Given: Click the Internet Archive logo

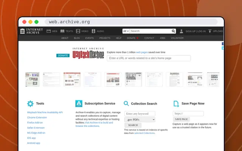Looking at the screenshot, I should point(31,31).
